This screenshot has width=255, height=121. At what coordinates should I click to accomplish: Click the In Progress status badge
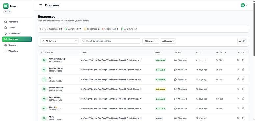(x=160, y=89)
